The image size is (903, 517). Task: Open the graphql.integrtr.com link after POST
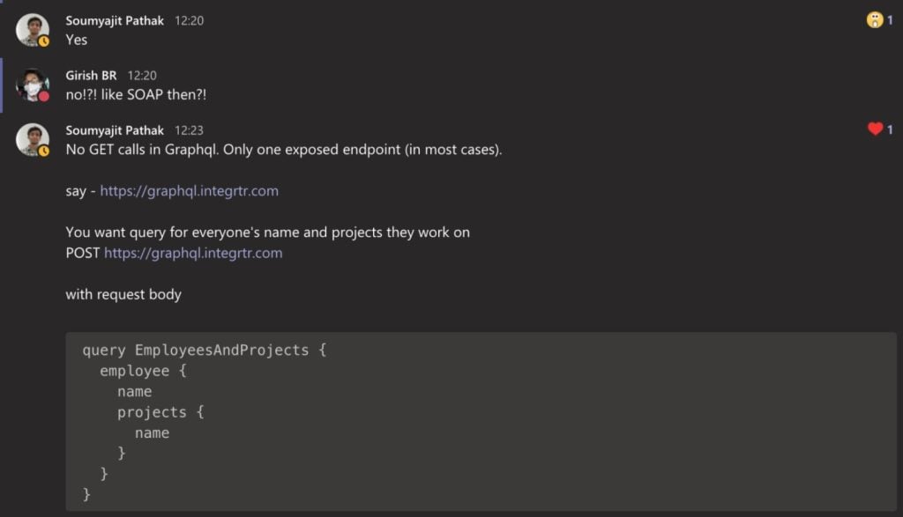click(193, 253)
